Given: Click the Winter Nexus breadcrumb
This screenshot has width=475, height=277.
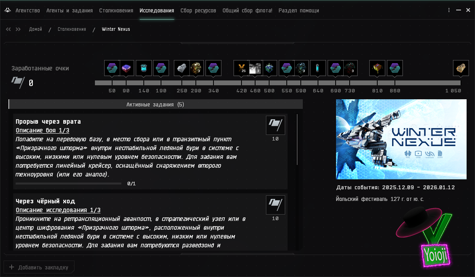Looking at the screenshot, I should 116,29.
